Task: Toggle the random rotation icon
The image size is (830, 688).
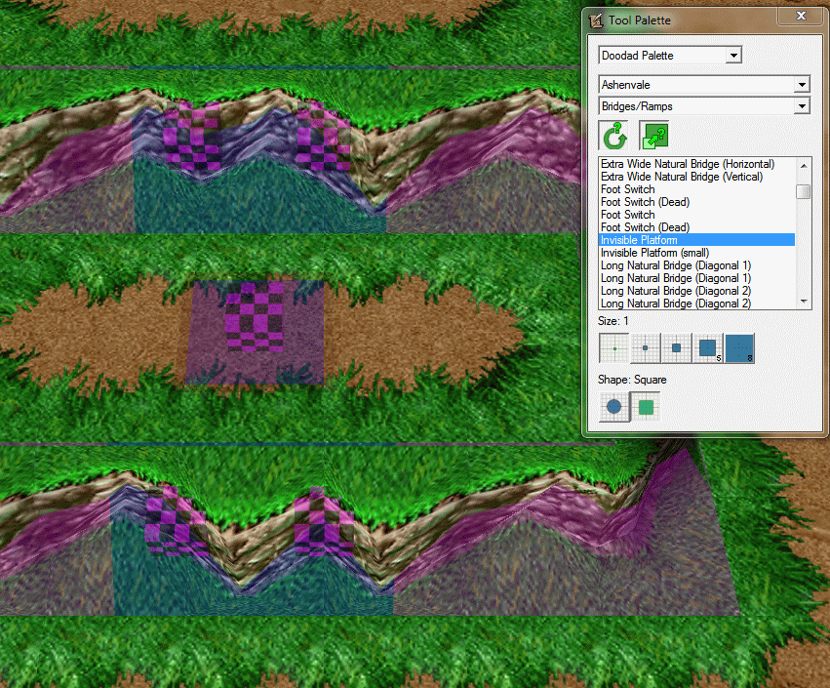Action: (x=613, y=136)
